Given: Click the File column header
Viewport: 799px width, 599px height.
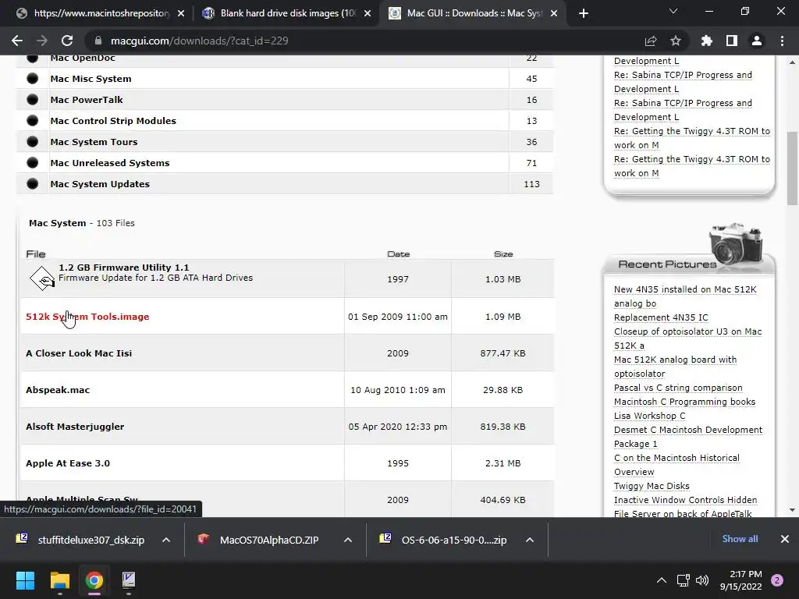Looking at the screenshot, I should tap(36, 253).
